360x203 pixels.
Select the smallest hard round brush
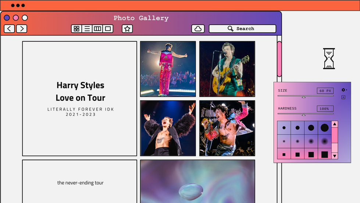click(284, 127)
